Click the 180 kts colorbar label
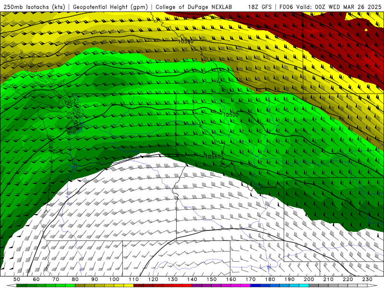Screen dimensions: 384x288 click(270, 279)
